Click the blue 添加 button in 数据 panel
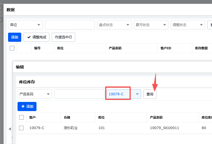212x144 pixels. click(x=14, y=37)
